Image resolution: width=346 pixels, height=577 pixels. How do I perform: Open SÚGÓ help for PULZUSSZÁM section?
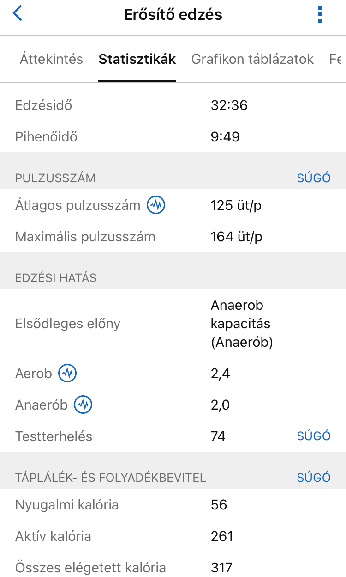click(x=314, y=178)
